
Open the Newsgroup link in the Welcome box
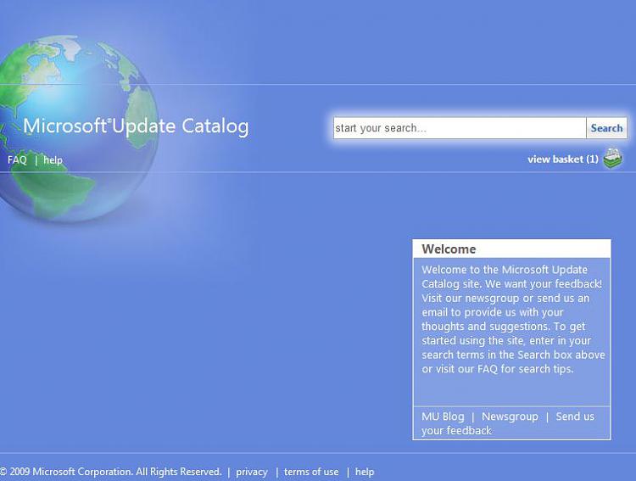tap(510, 417)
